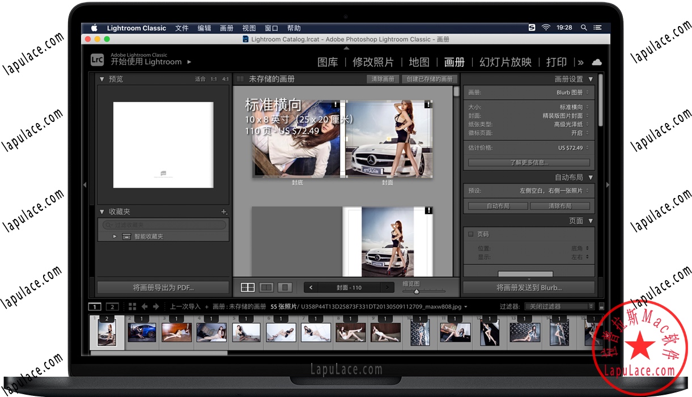Click the plus icon to add a collection
This screenshot has width=692, height=397.
point(224,211)
